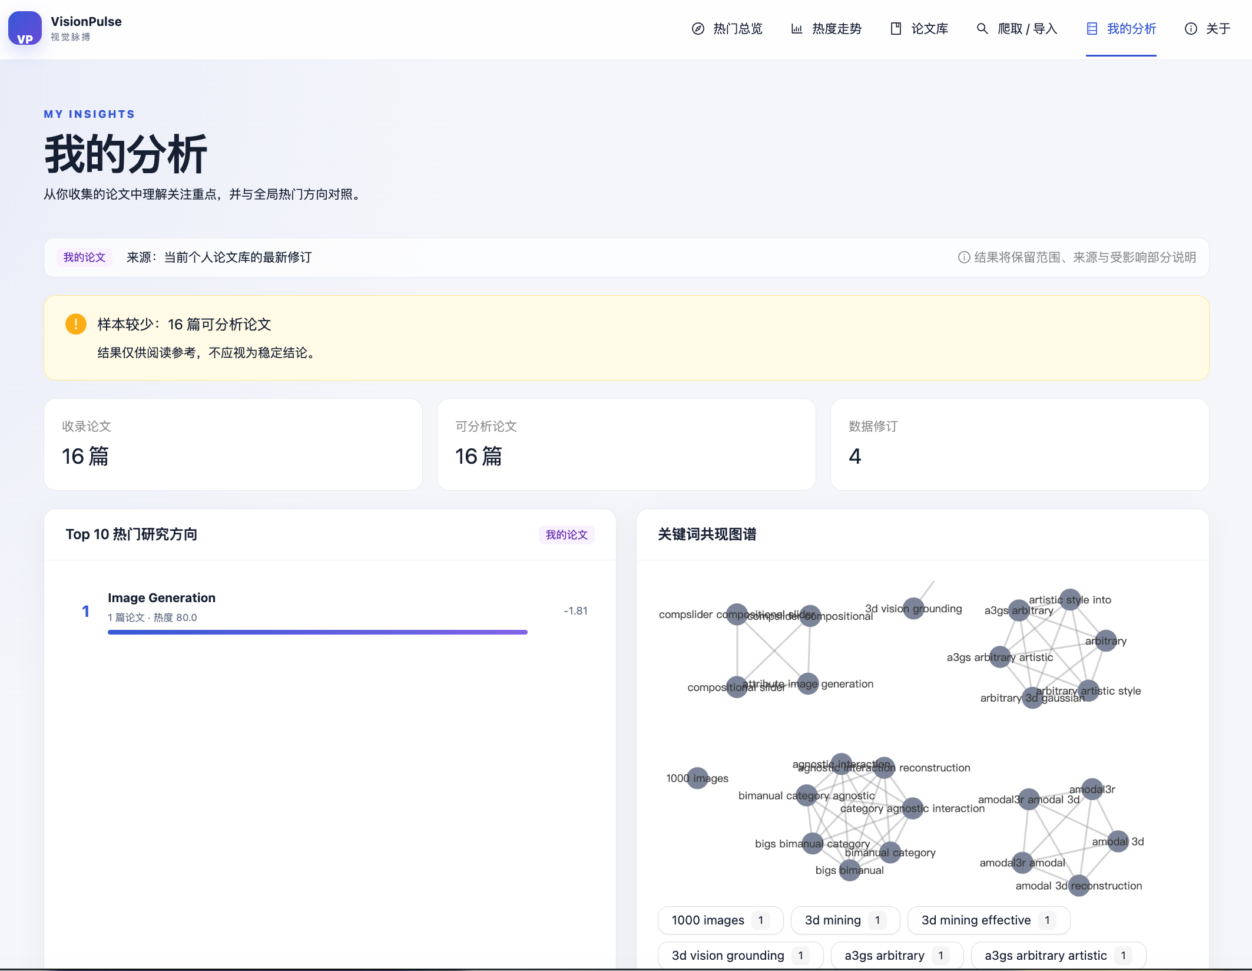Click the 结果将保留范围、来源与受影响部分说明 note
The height and width of the screenshot is (971, 1252).
click(x=1077, y=257)
